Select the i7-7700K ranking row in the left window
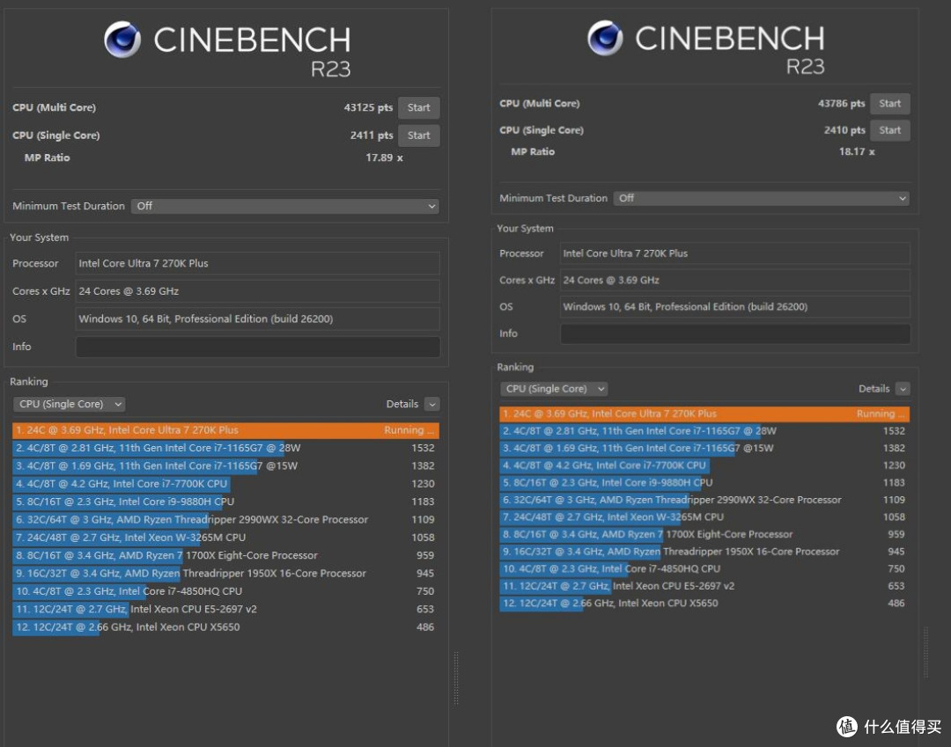The image size is (951, 747). tap(225, 484)
